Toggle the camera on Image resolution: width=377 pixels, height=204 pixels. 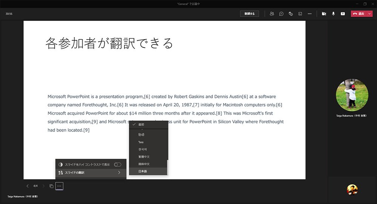coord(324,14)
